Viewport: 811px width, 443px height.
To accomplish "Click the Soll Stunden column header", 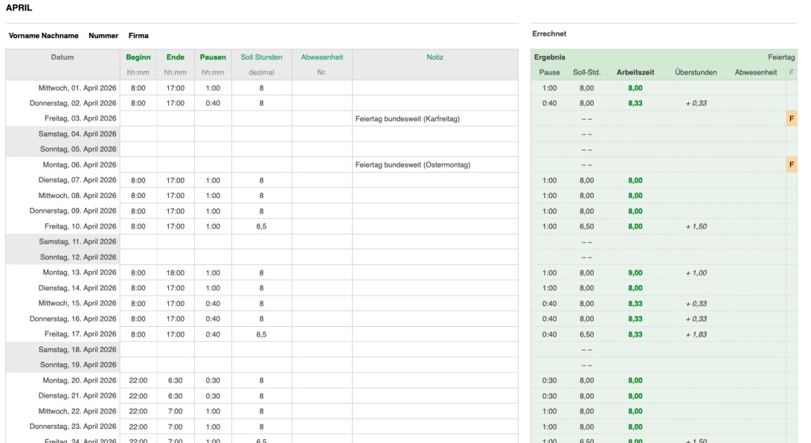I will point(261,57).
